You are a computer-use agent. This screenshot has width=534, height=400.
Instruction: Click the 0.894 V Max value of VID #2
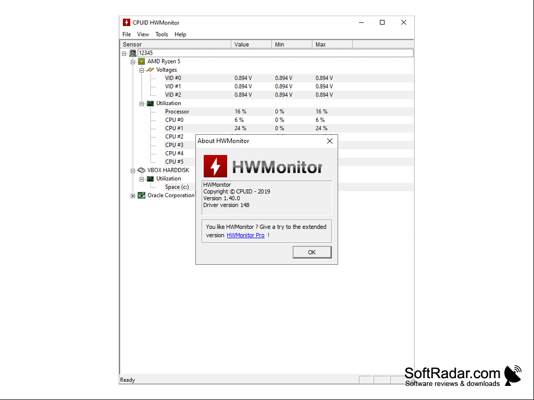[324, 95]
